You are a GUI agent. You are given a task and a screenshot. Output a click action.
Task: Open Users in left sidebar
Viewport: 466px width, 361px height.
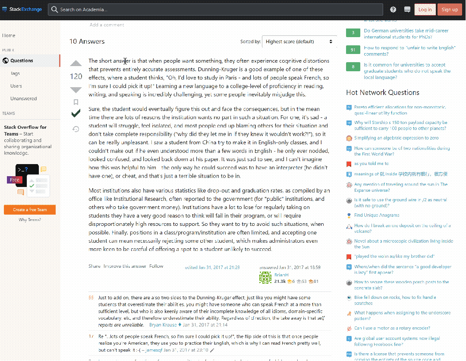16,86
